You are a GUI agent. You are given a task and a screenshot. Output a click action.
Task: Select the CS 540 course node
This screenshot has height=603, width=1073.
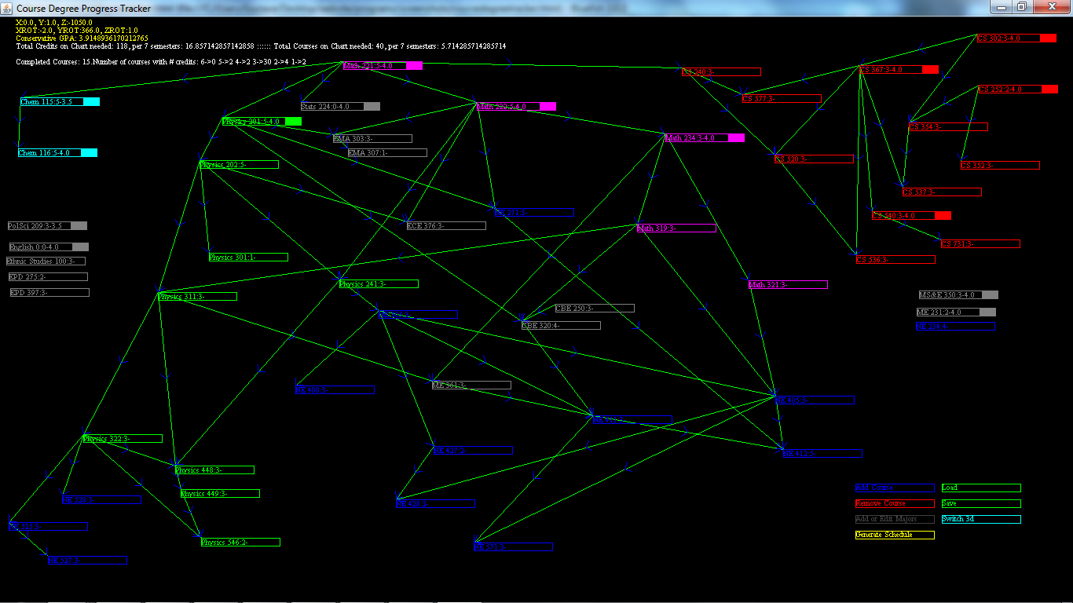[912, 216]
